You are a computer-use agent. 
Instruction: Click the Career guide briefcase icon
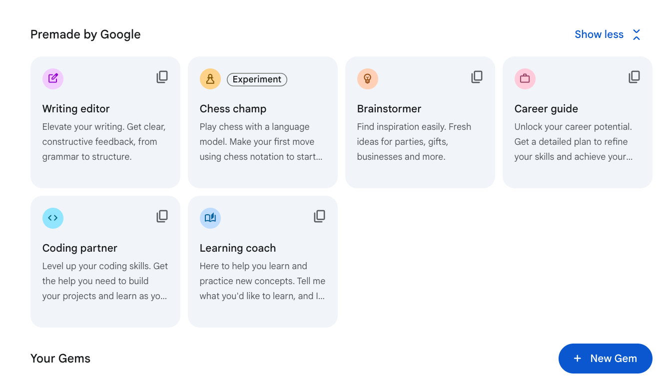(x=525, y=79)
